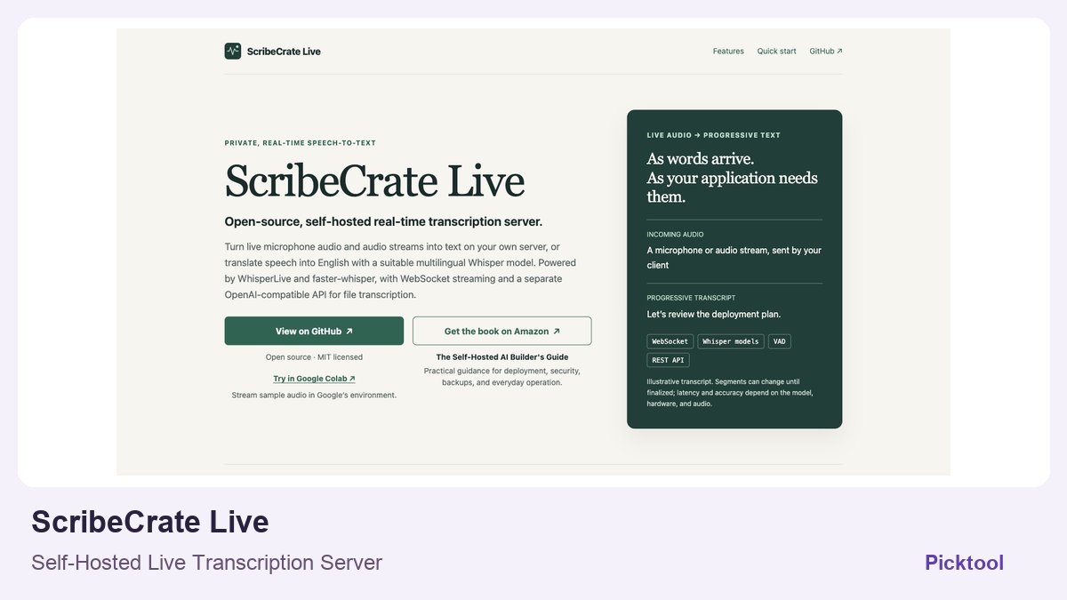Screen dimensions: 1067x600
Task: Click the View on GitHub button
Action: [x=314, y=331]
